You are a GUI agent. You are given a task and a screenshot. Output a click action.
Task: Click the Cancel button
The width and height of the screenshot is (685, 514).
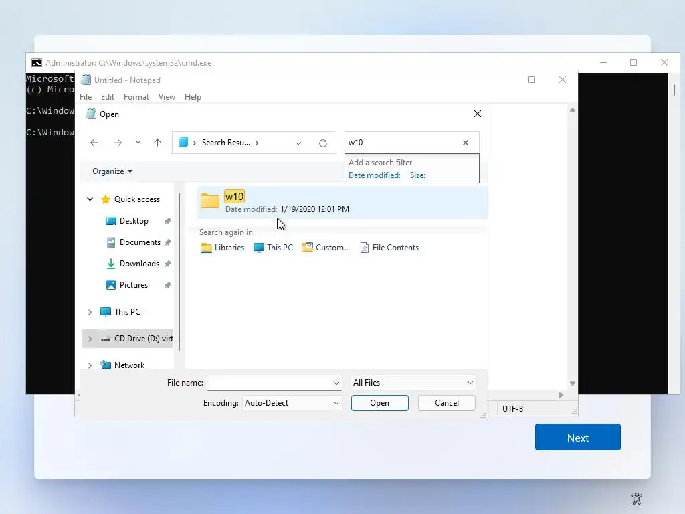[x=446, y=403]
